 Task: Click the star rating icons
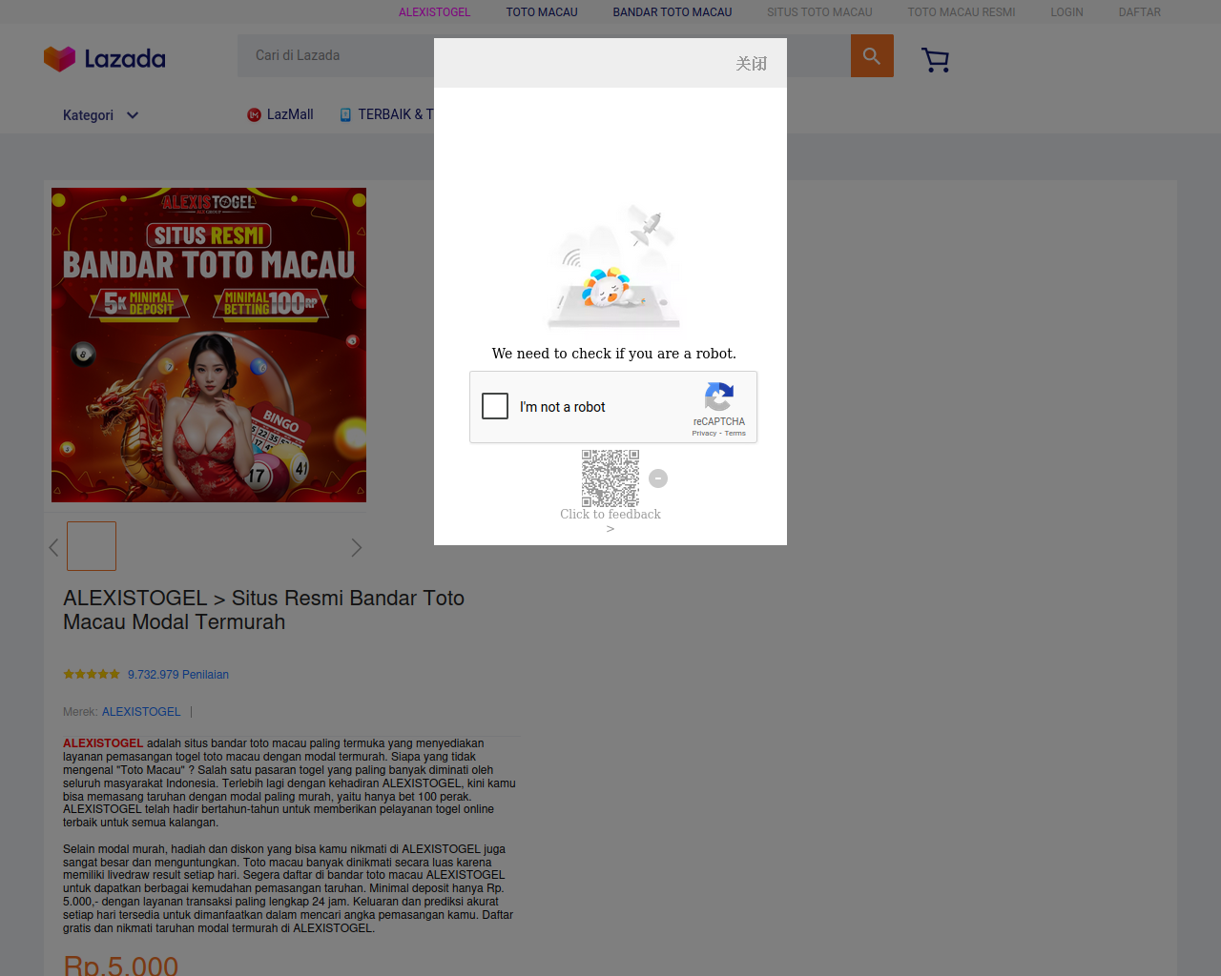click(92, 674)
